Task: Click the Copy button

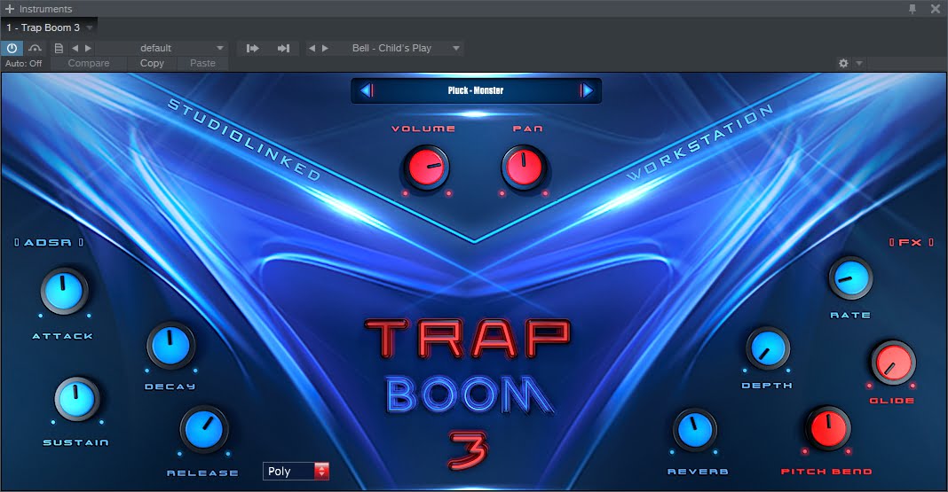Action: [152, 64]
